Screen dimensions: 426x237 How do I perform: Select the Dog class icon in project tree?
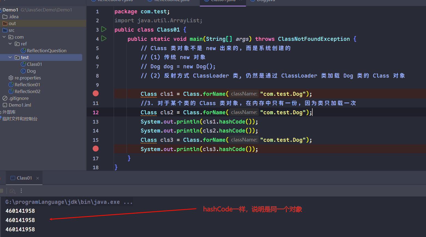23,71
